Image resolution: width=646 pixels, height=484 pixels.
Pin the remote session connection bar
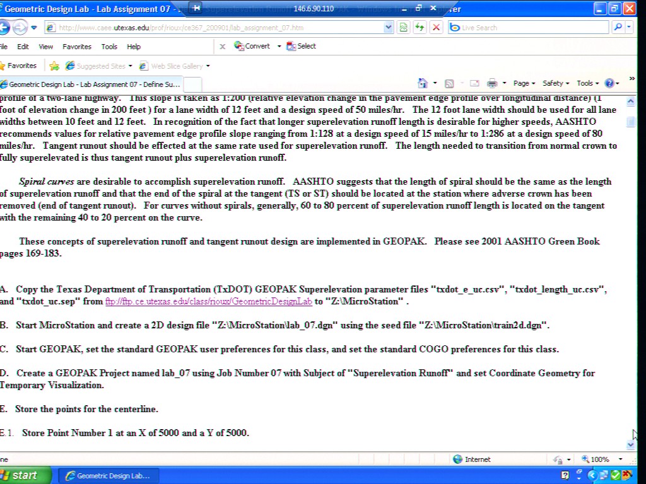(197, 8)
